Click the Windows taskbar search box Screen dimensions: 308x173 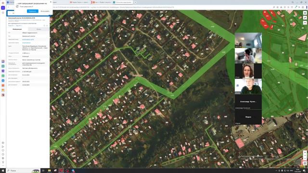point(23,171)
